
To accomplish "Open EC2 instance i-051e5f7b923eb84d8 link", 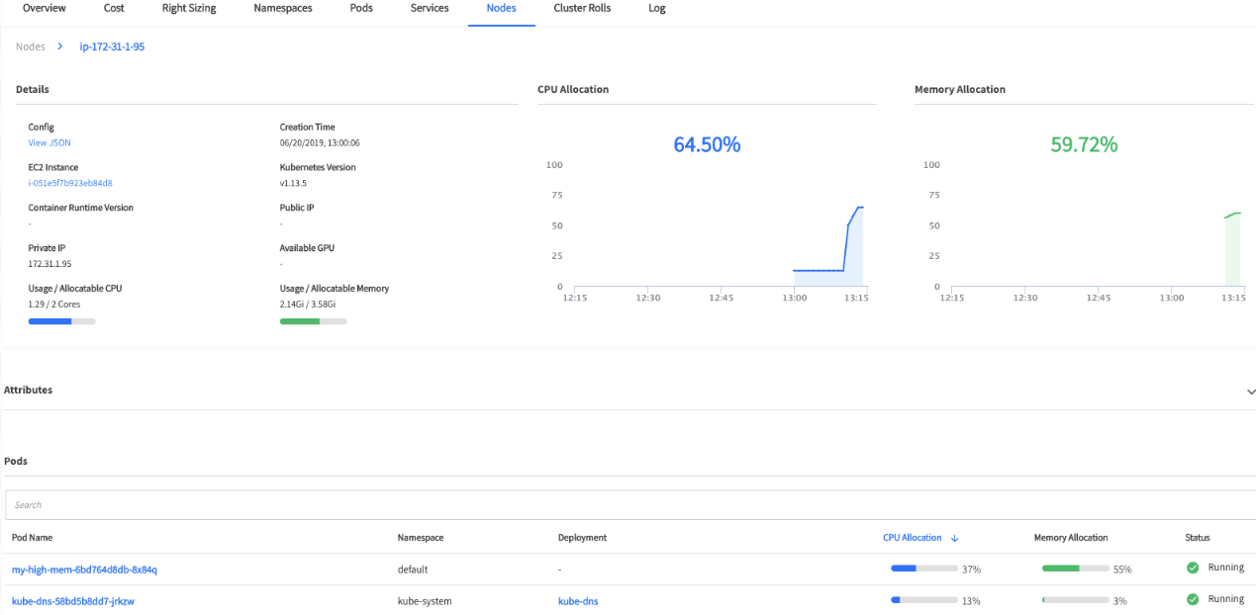I will [x=70, y=183].
